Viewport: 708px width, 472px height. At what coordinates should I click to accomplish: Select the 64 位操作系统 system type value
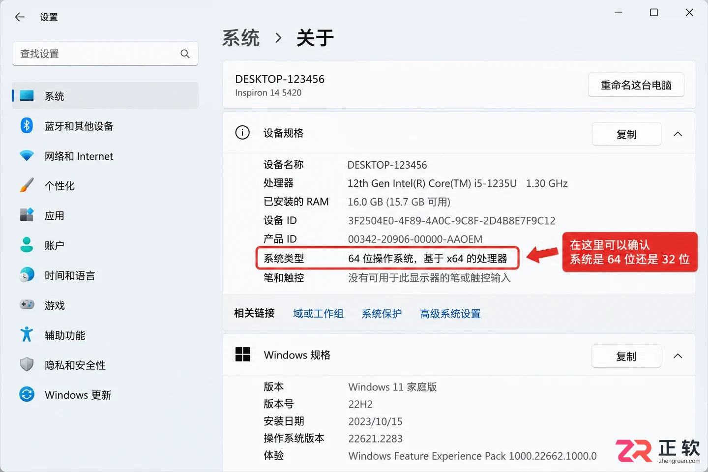427,259
